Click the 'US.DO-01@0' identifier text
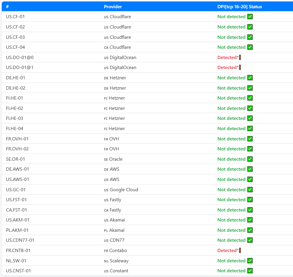 pos(20,57)
